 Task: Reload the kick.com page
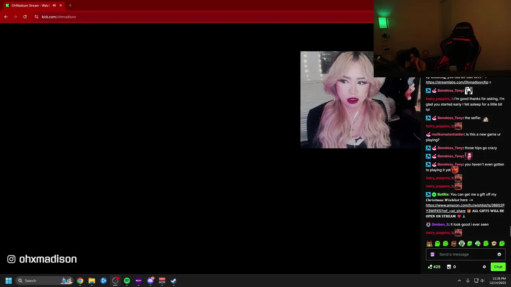click(x=25, y=17)
